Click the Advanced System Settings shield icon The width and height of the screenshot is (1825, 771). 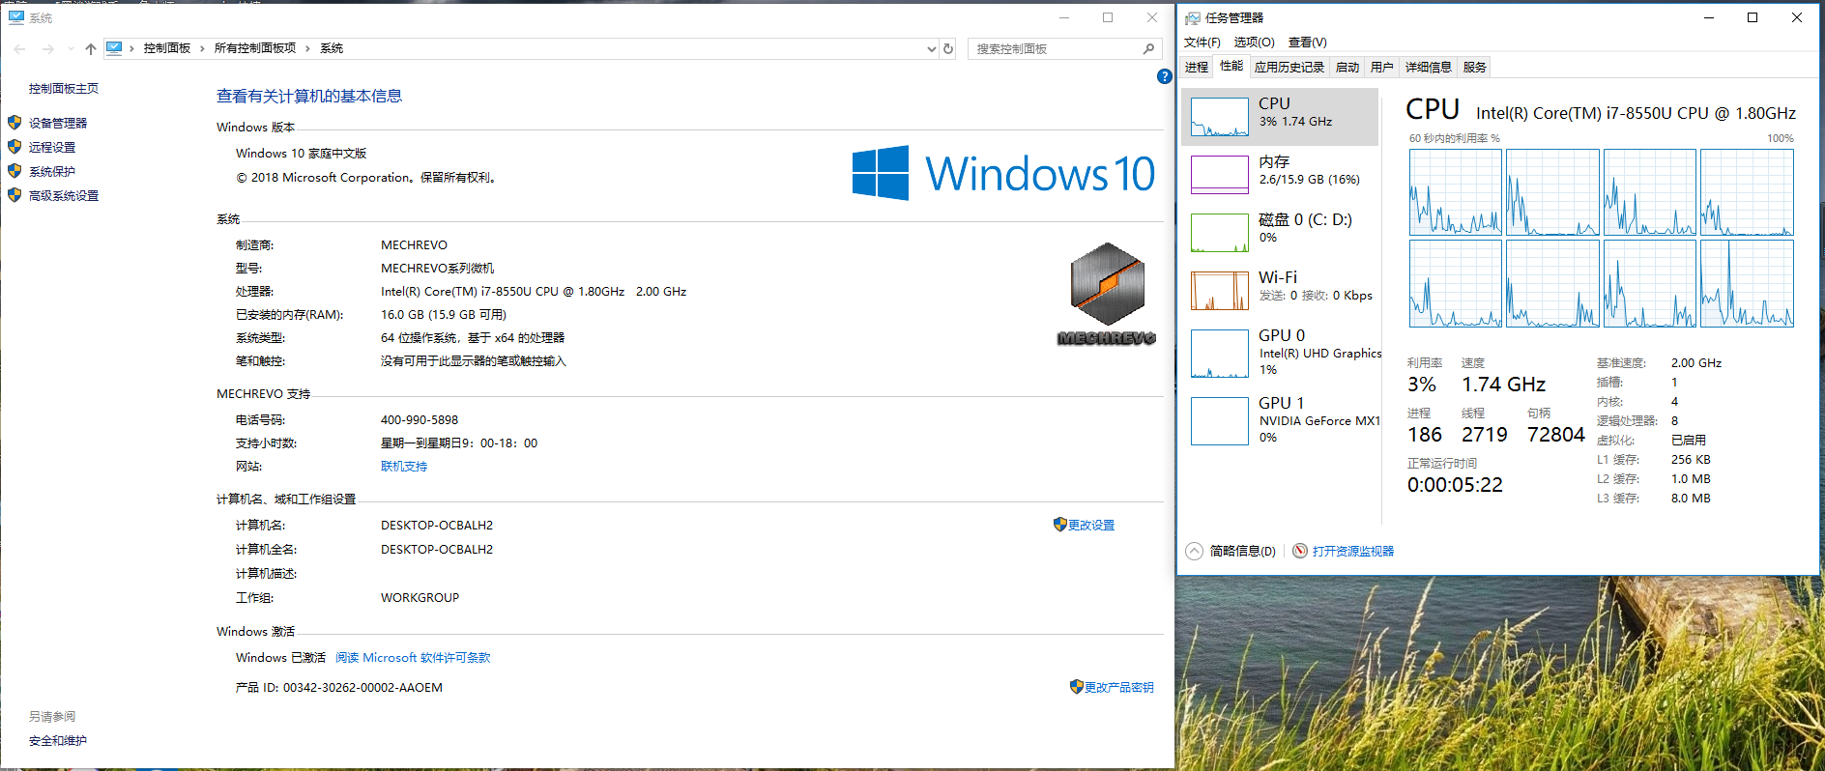(14, 195)
